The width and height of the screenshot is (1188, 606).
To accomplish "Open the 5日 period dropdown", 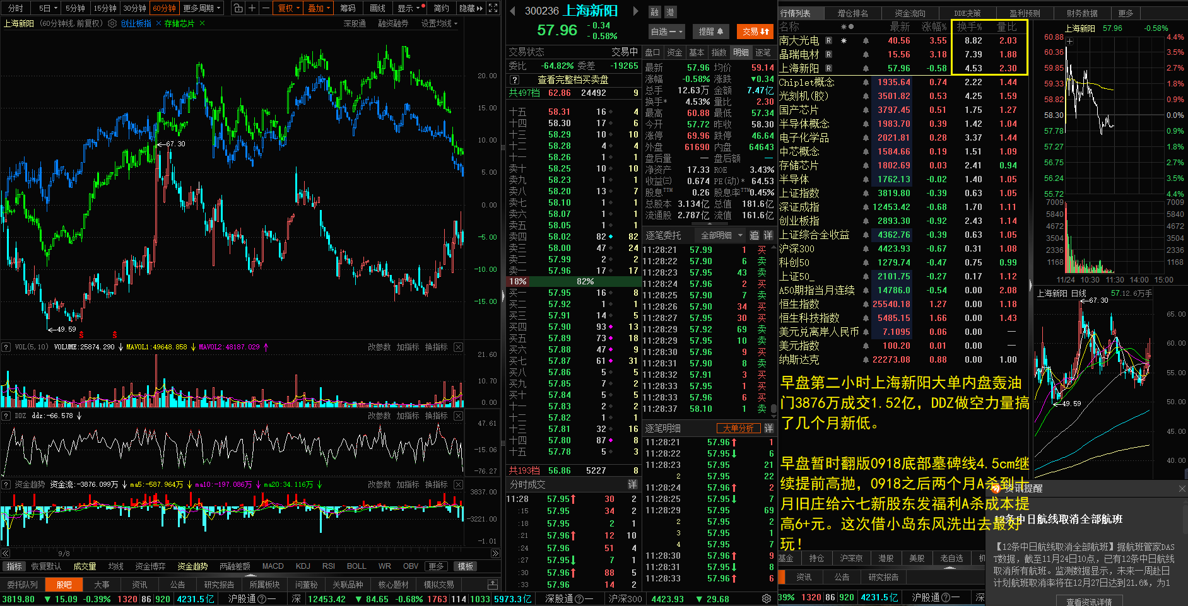I will 48,8.
